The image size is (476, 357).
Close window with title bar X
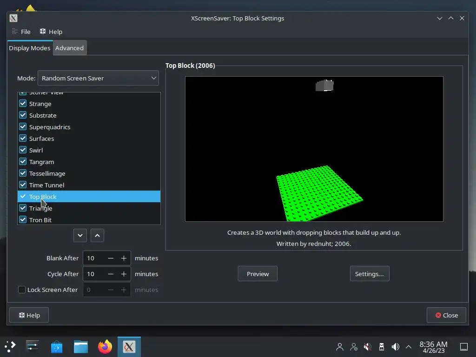462,18
